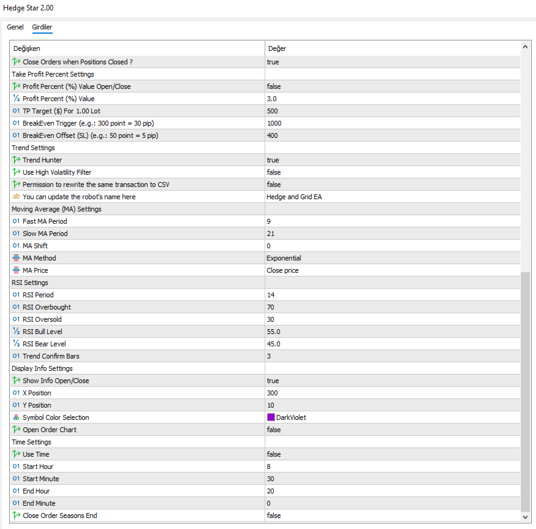Click the RSI Bull Level double icon
This screenshot has height=529, width=536.
pyautogui.click(x=16, y=332)
